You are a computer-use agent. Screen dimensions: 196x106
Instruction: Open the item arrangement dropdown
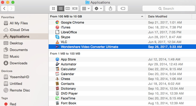point(86,9)
